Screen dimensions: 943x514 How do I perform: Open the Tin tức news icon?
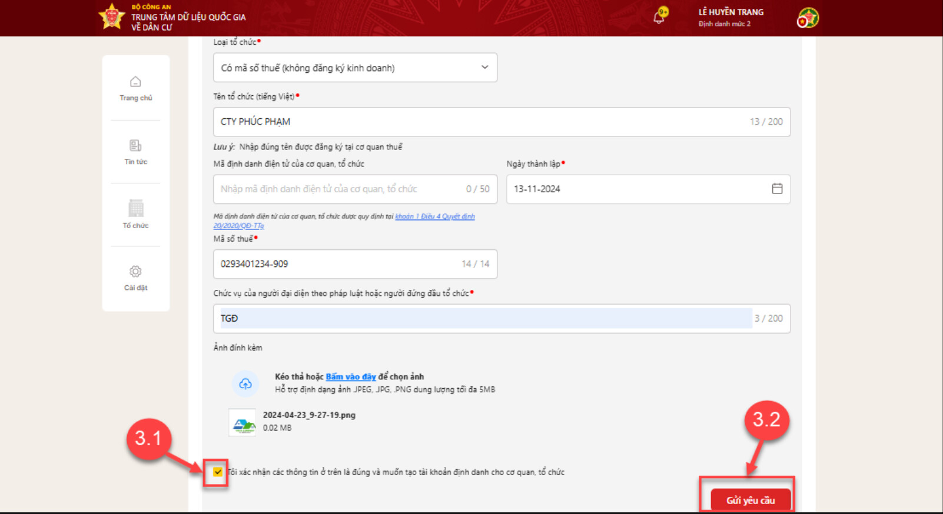(135, 145)
